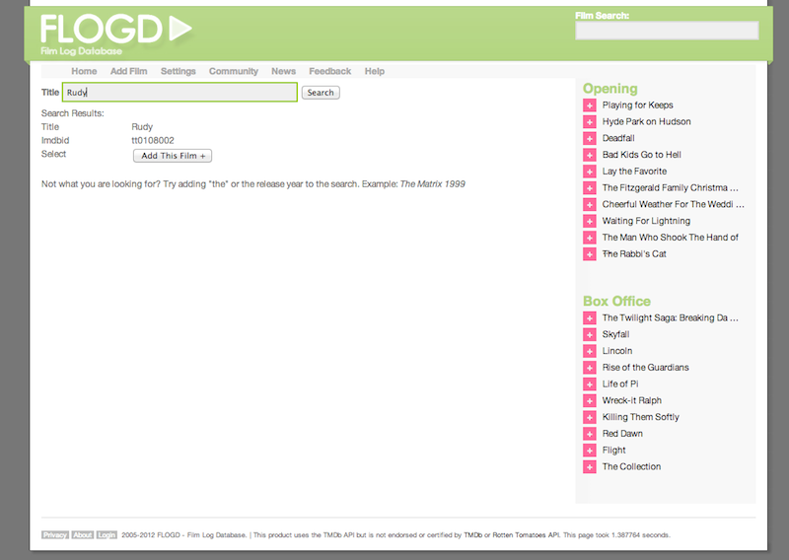Add The Man Who Shook The Hand via plus icon
This screenshot has height=560, width=789.
pos(589,238)
